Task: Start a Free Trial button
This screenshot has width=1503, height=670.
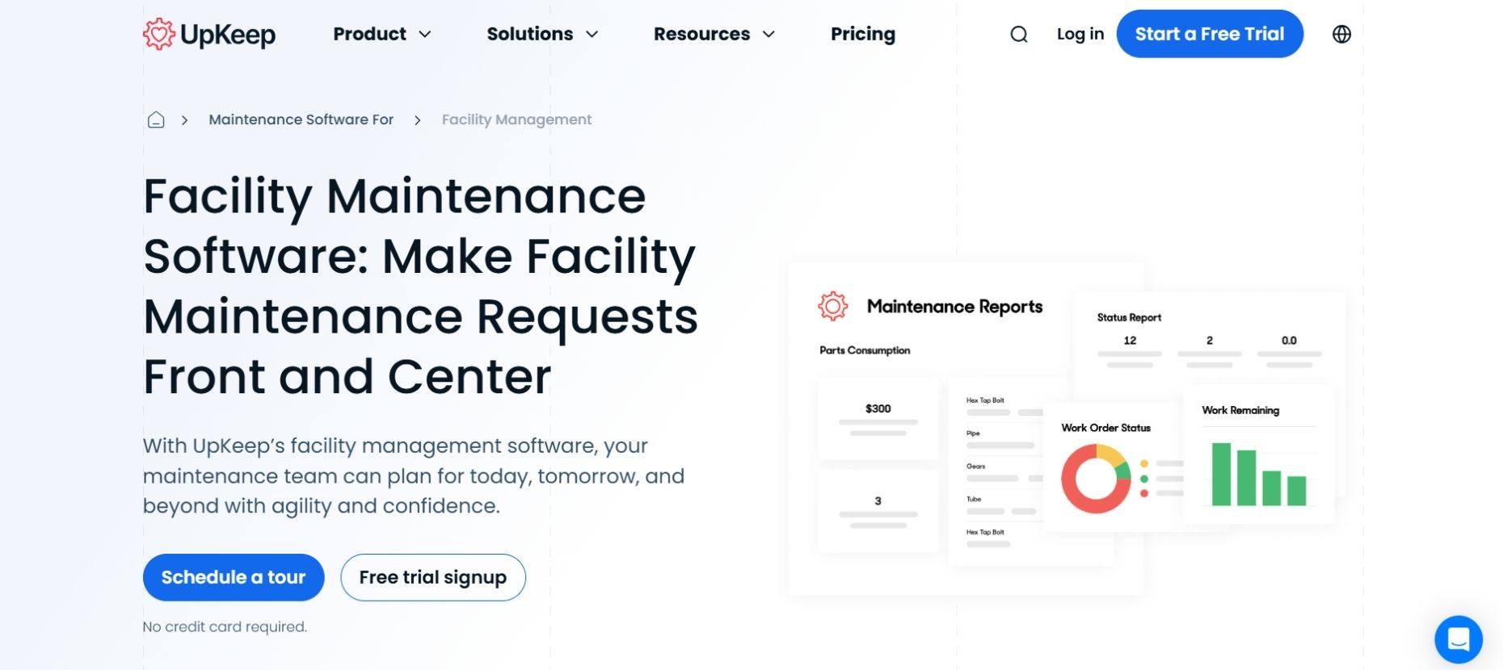Action: [1210, 34]
